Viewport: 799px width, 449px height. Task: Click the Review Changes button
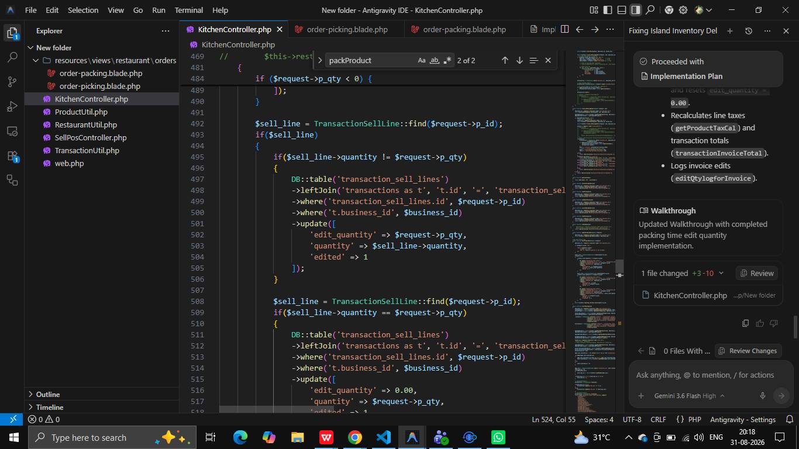(x=748, y=351)
